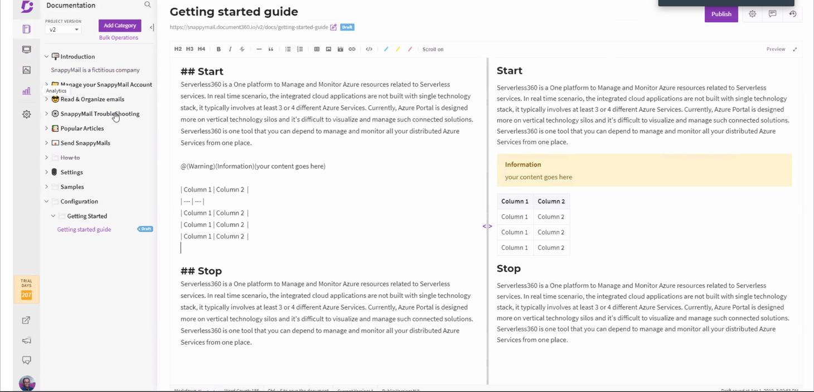Viewport: 814px width, 392px height.
Task: Open the project version dropdown
Action: 63,30
